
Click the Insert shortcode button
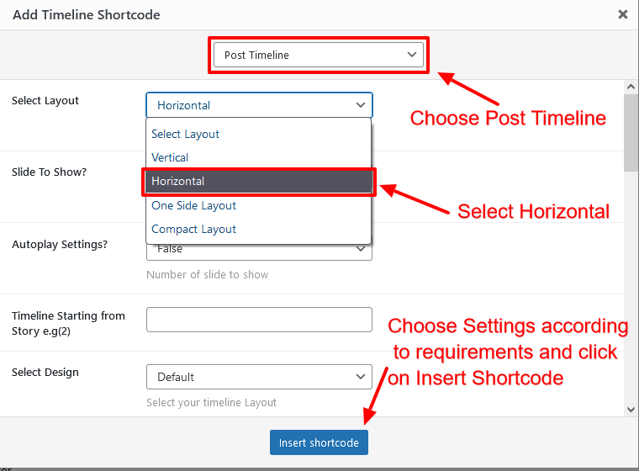[x=319, y=442]
